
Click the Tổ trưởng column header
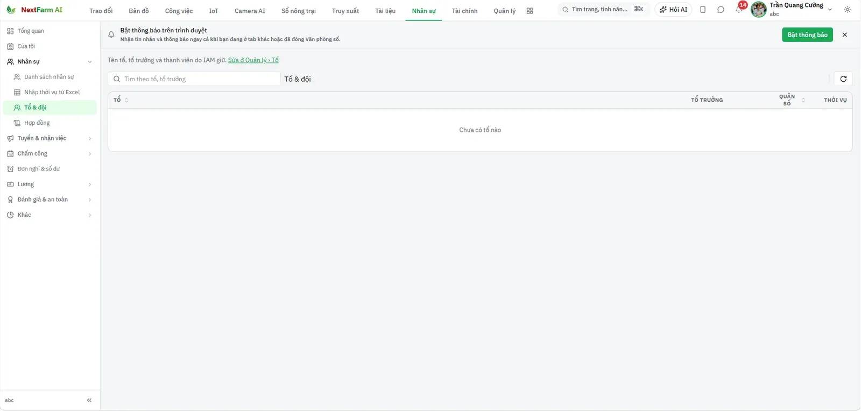tap(707, 100)
